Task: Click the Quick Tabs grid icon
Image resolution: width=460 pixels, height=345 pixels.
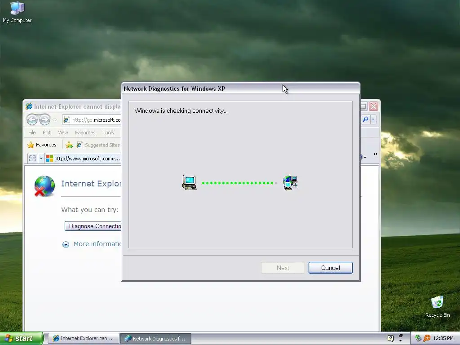Action: coord(32,159)
